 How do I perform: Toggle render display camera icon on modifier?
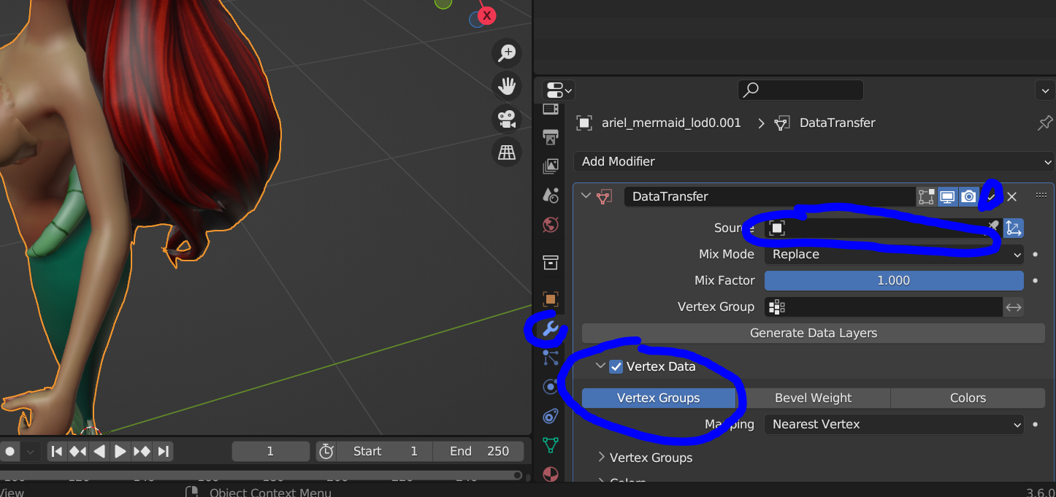968,196
